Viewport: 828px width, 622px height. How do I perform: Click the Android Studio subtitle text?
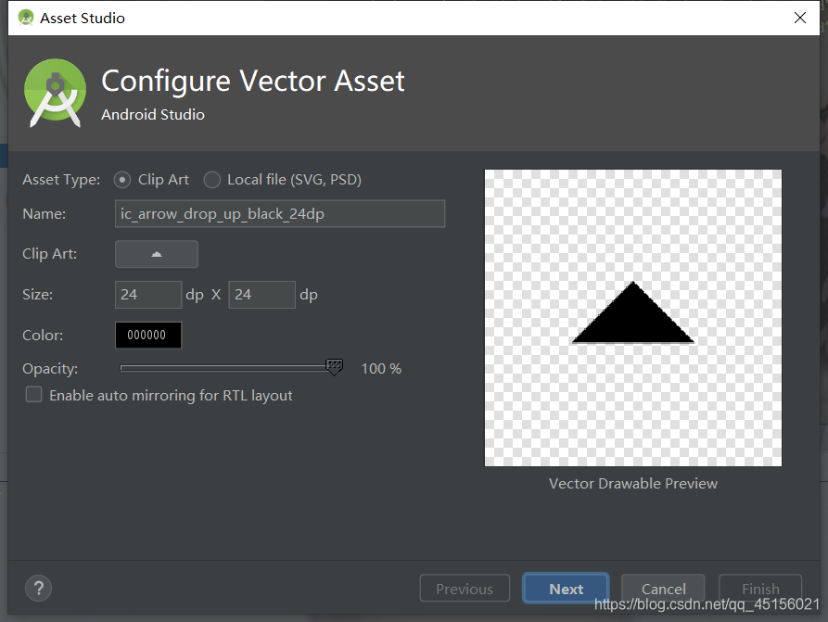153,115
